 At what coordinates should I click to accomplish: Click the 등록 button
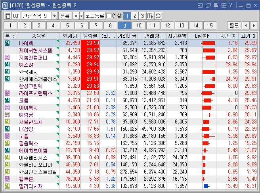coord(65,16)
